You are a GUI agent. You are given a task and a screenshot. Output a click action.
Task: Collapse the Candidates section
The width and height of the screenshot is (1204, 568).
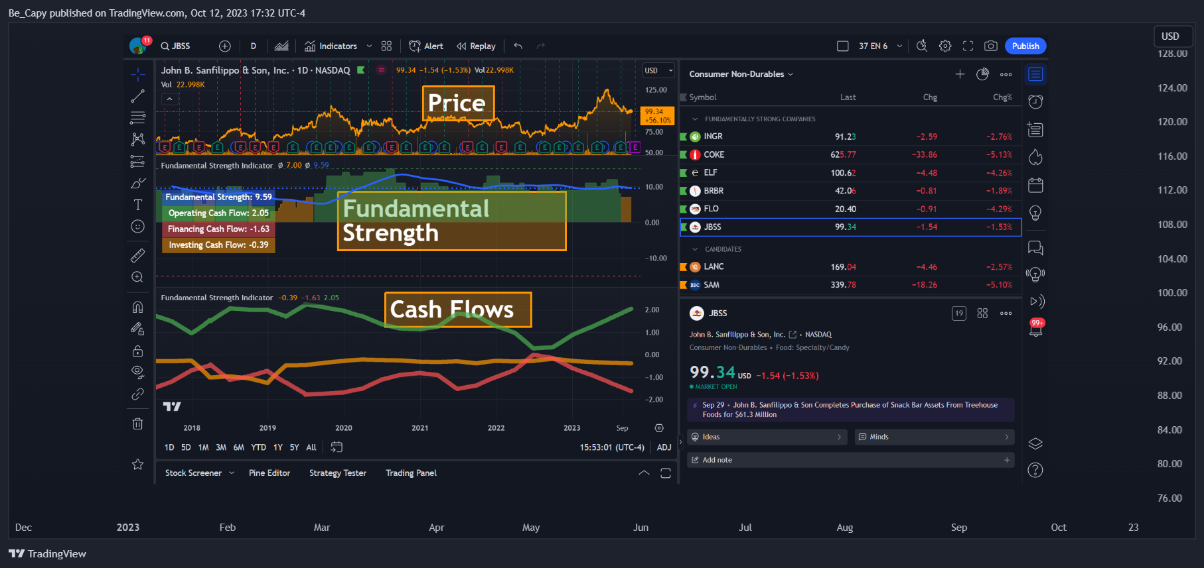(695, 249)
